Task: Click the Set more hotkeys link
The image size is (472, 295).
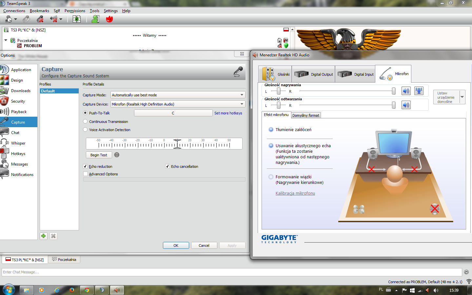Action: [x=228, y=113]
